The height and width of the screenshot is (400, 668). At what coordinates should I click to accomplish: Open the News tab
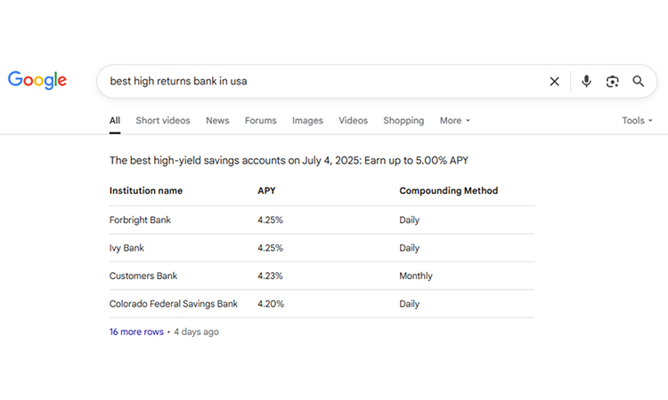point(217,120)
